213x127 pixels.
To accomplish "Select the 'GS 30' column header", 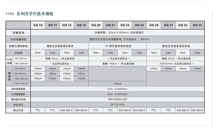I will [154, 25].
